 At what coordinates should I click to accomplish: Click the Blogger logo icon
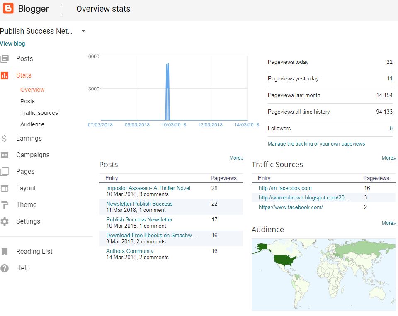pos(8,9)
